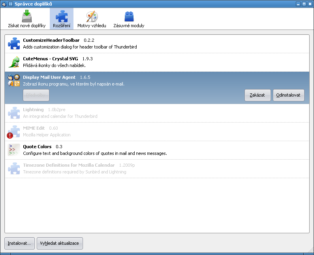This screenshot has width=314, height=255.
Task: Open the Motivy vzhledu tab
Action: pyautogui.click(x=92, y=19)
